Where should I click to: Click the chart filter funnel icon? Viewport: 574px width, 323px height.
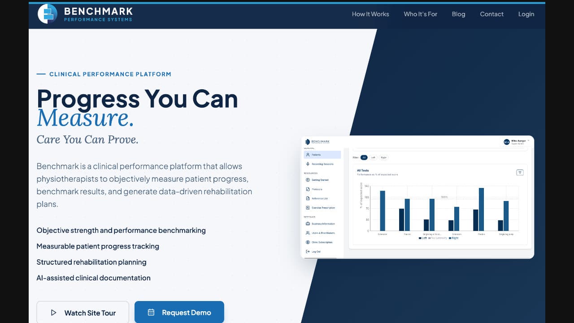coord(520,173)
